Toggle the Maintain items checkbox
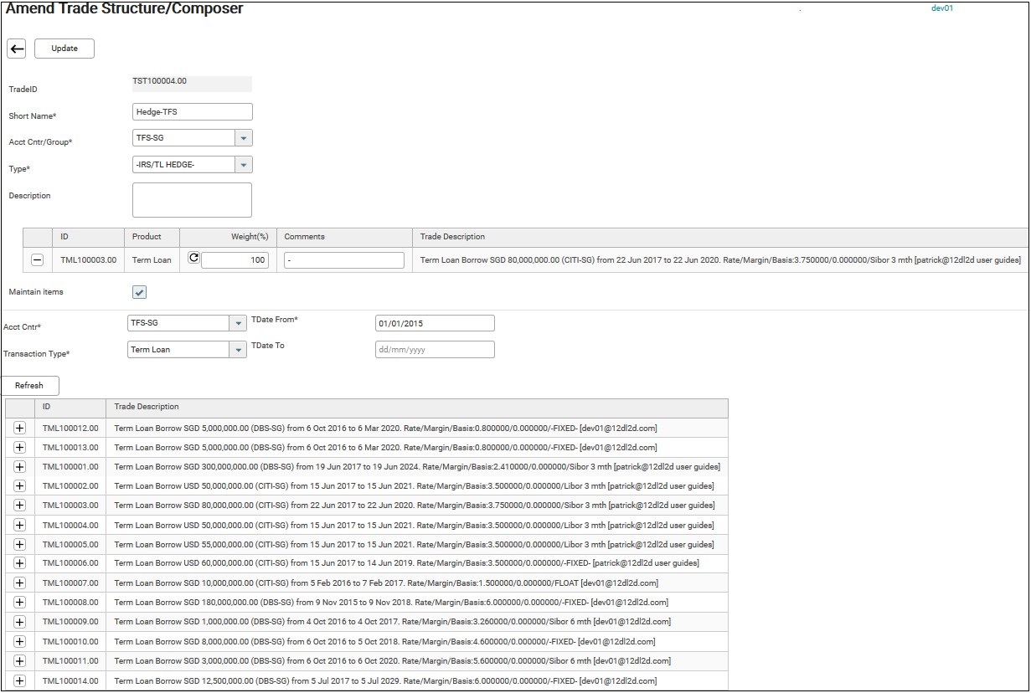The width and height of the screenshot is (1031, 693). [140, 292]
